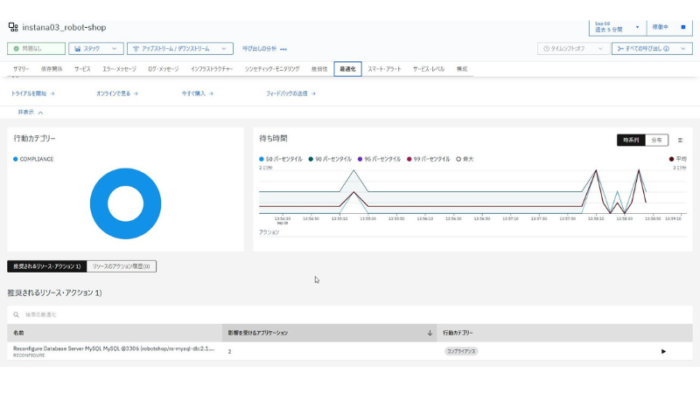Switch to the サービス tab
The image size is (700, 393).
[82, 69]
